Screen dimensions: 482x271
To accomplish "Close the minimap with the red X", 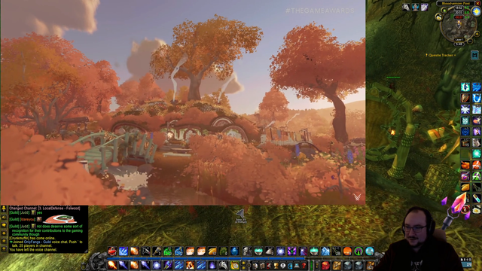I will click(x=477, y=3).
